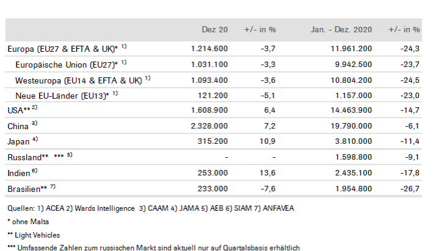444x251 pixels.
Task: Click the 'Dez 20' column header
Action: tap(214, 30)
